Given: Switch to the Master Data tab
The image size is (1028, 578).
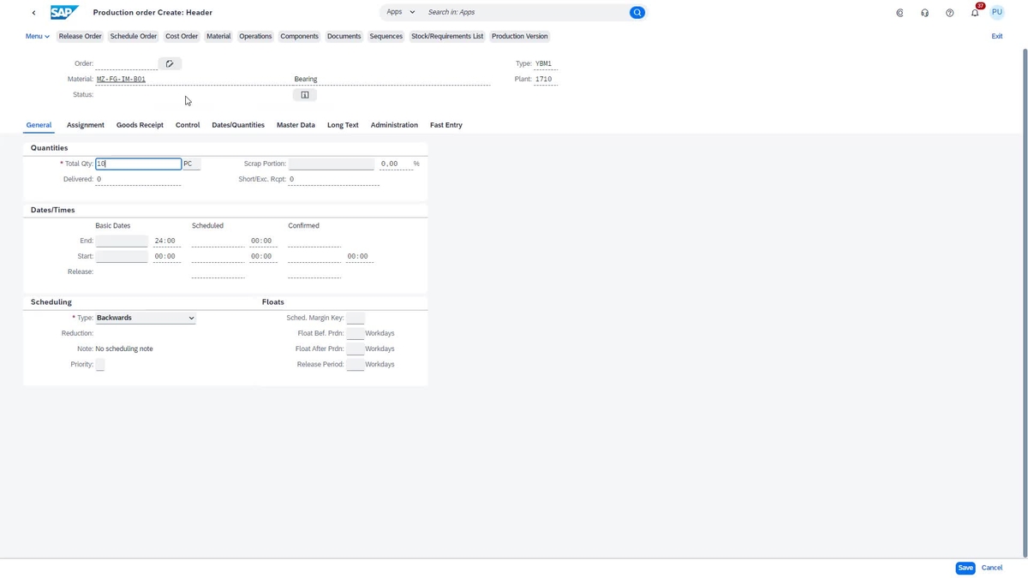Looking at the screenshot, I should [x=295, y=125].
